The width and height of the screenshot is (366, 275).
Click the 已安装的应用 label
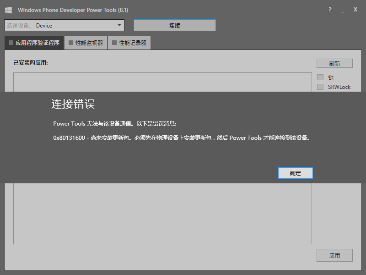point(31,63)
